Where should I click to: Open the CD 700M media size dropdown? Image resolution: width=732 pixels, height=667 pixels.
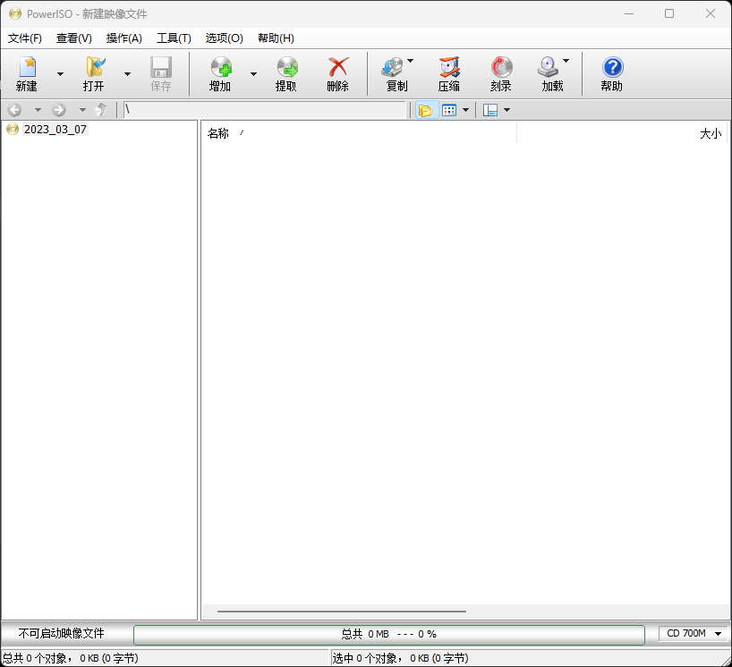click(x=694, y=633)
